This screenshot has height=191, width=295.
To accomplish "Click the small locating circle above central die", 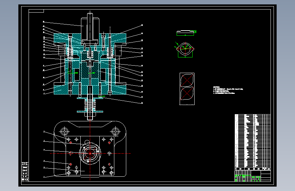I will (87, 142).
